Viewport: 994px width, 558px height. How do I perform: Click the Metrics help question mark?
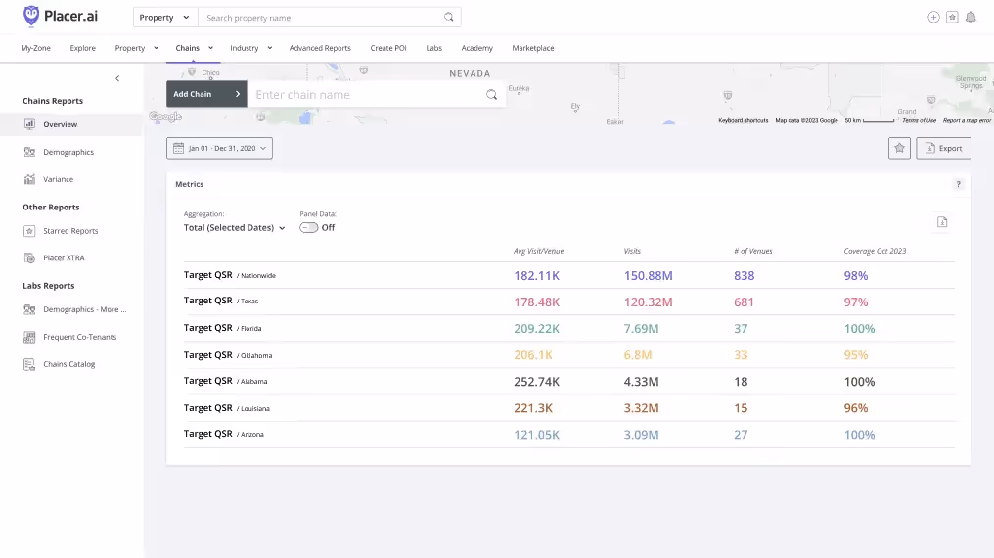959,184
